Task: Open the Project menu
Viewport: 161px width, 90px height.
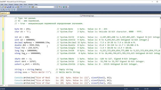Action: [x=11, y=4]
